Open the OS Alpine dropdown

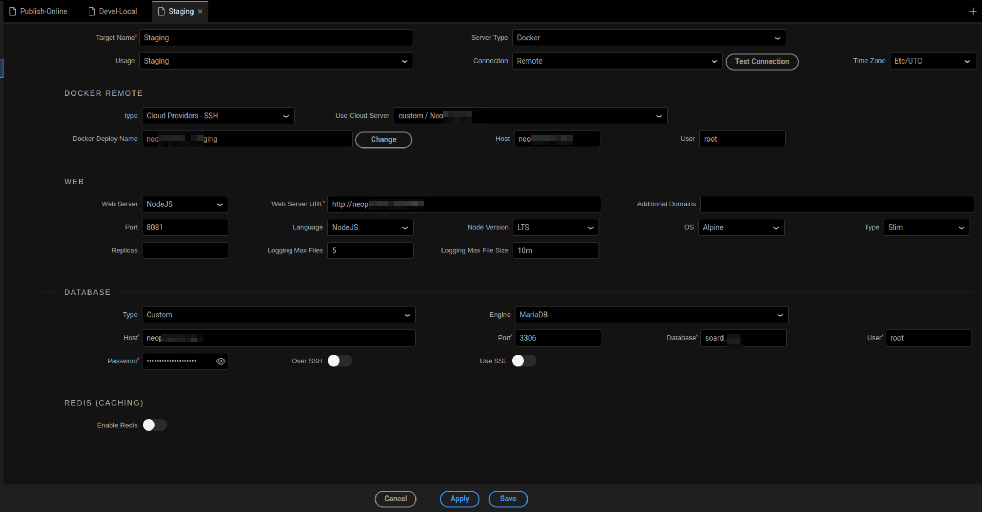coord(741,228)
